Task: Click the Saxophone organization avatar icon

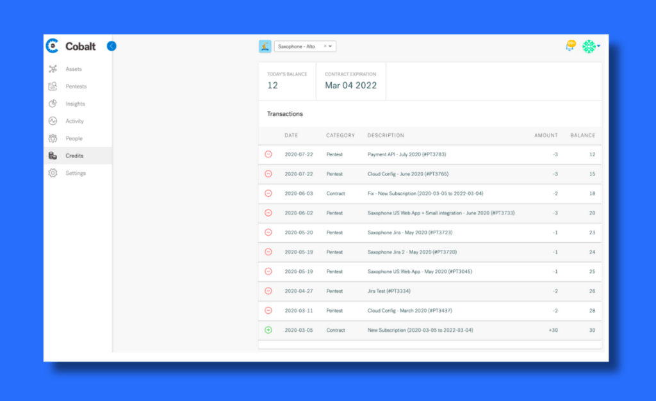Action: point(265,46)
